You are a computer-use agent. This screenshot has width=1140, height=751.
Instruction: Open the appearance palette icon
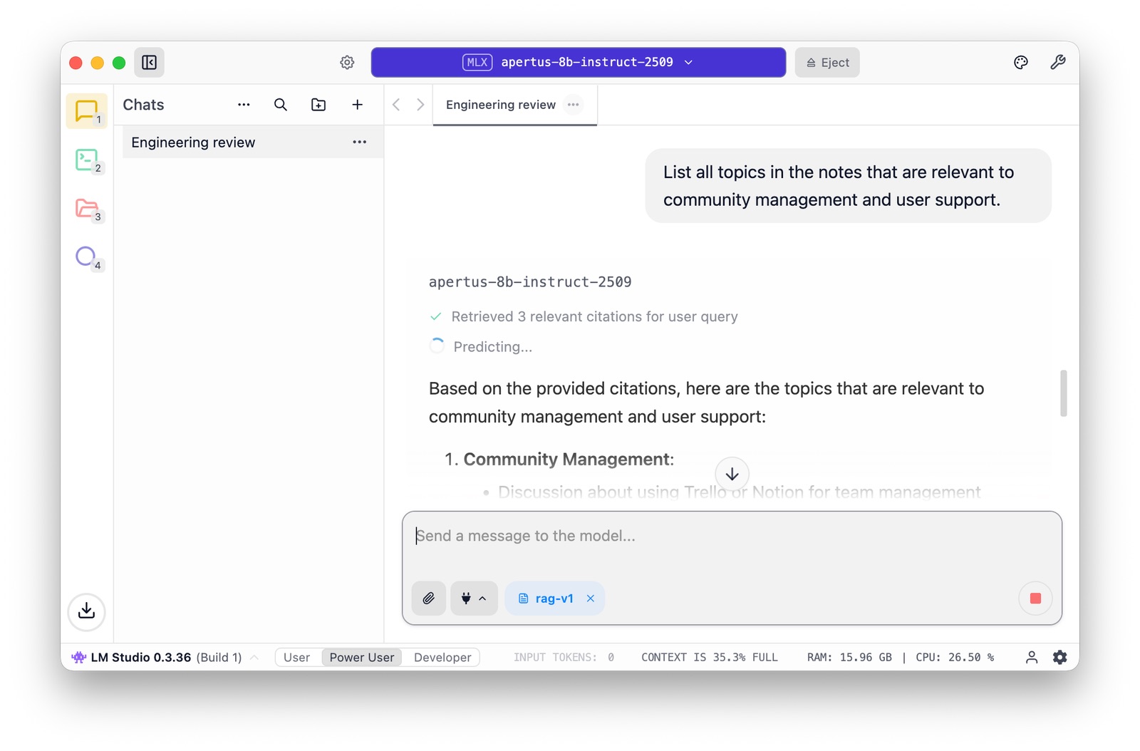tap(1020, 63)
